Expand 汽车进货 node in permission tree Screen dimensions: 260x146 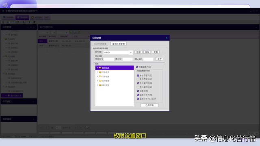tap(97, 72)
